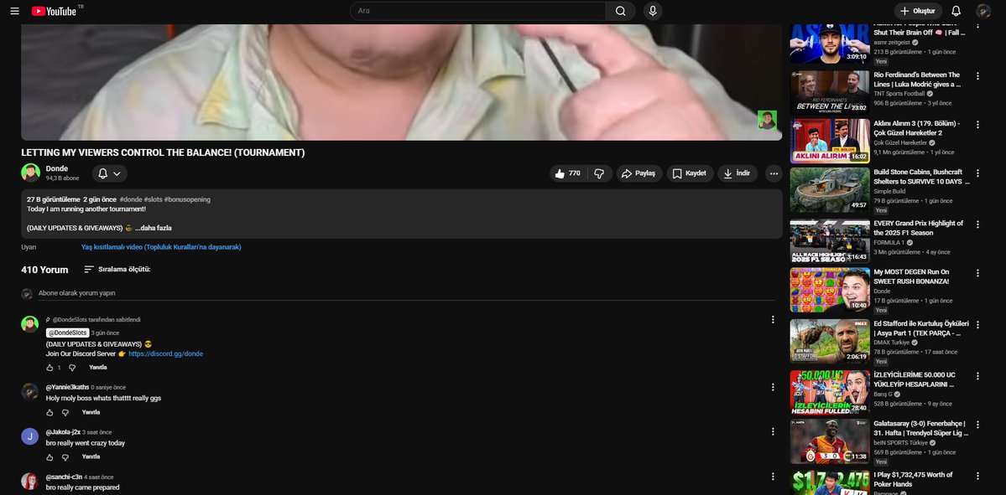Screen dimensions: 1006x495
Task: Click the Oluştur create button
Action: coord(918,11)
